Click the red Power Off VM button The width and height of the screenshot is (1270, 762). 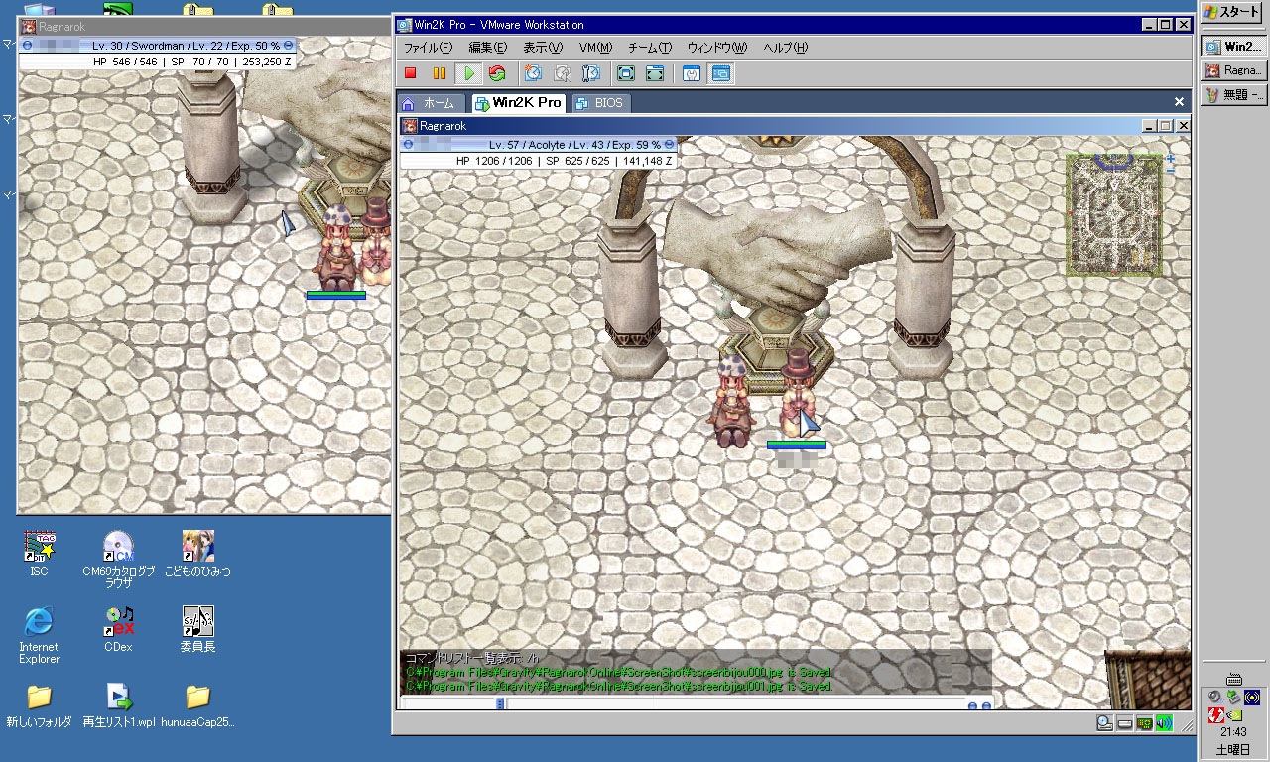[410, 73]
